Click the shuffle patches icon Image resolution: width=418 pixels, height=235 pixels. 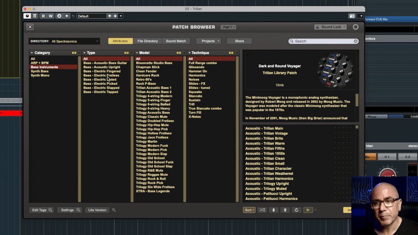click(262, 210)
